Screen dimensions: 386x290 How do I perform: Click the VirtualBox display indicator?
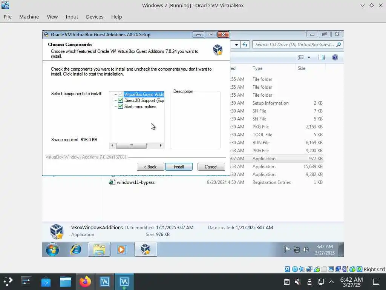coord(331,269)
